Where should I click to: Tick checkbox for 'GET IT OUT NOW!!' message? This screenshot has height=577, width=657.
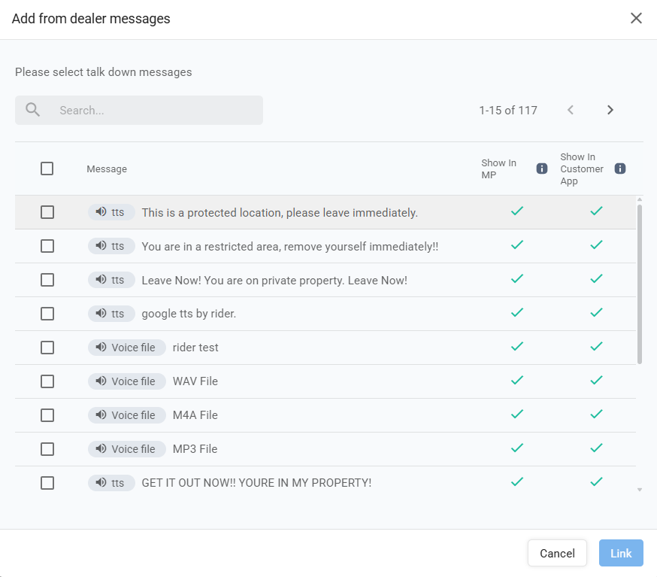[47, 483]
